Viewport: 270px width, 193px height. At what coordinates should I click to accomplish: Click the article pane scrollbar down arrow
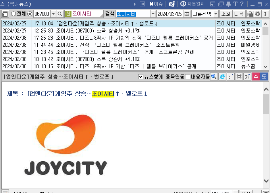coord(266,181)
